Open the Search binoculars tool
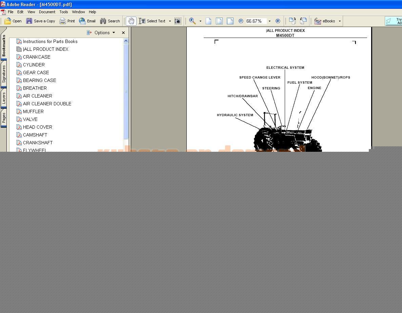 tap(110, 21)
